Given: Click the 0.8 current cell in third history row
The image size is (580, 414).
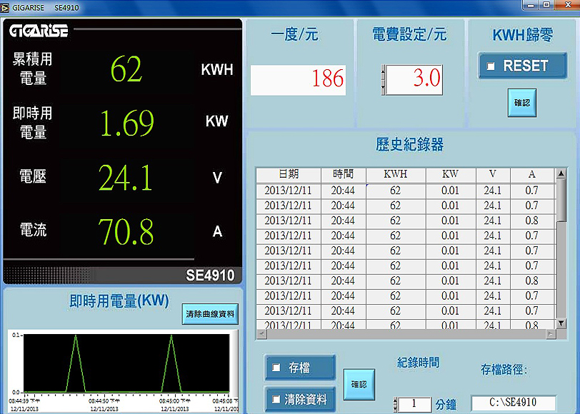Looking at the screenshot, I should tap(532, 221).
